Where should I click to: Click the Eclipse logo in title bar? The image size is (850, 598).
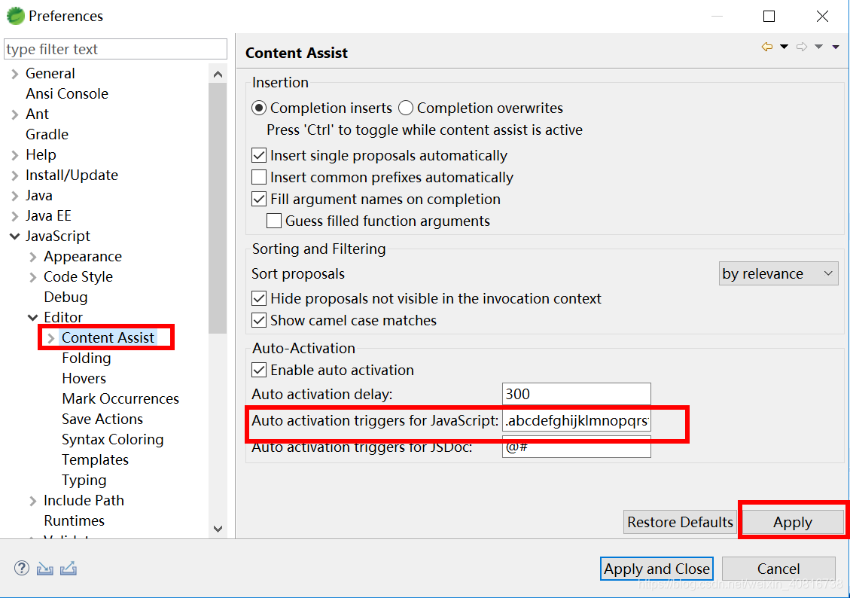click(x=15, y=16)
